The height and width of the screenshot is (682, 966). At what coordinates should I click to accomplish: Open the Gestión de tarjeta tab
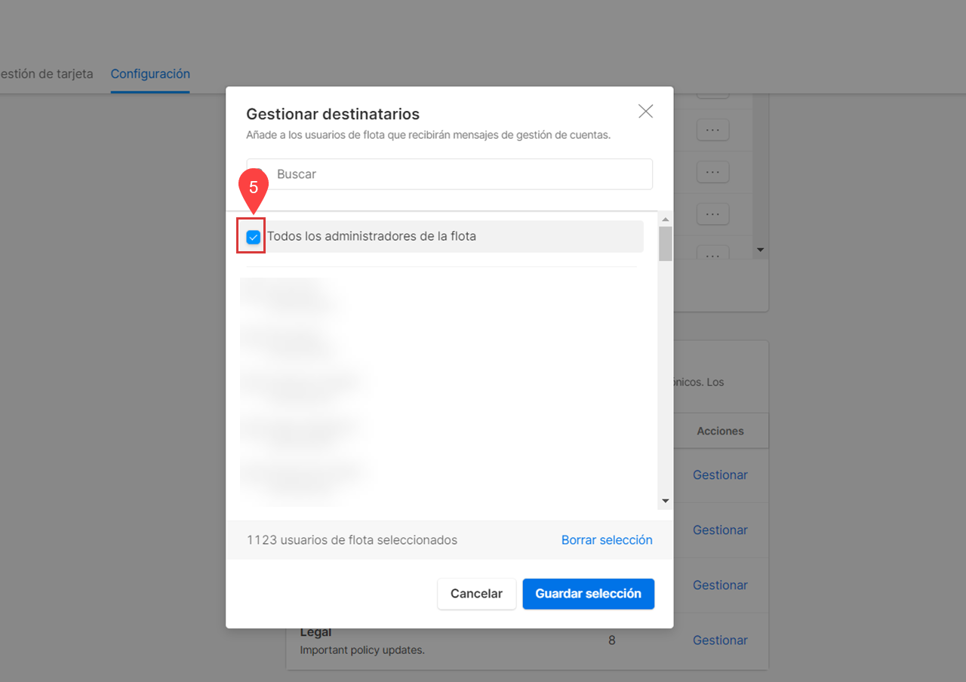tap(47, 74)
